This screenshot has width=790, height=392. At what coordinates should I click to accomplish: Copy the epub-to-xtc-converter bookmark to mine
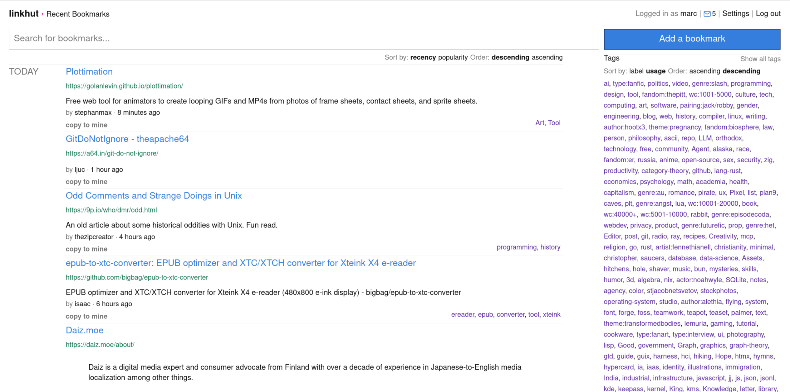[86, 316]
